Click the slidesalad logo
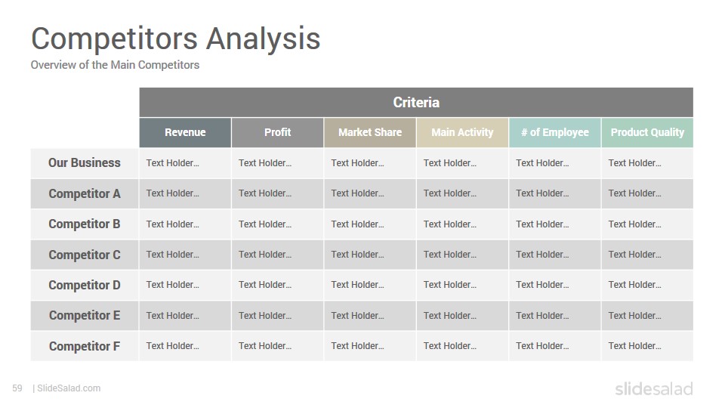This screenshot has width=725, height=408. click(654, 388)
